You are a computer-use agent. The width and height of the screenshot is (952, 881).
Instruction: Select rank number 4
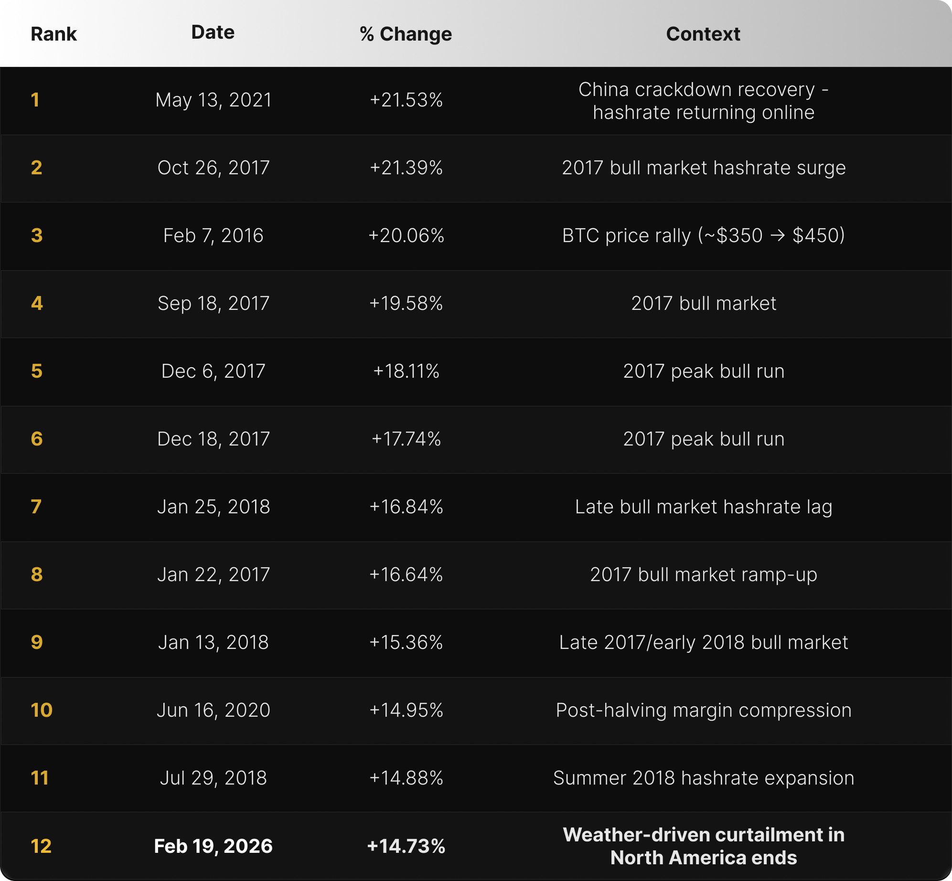click(x=37, y=303)
